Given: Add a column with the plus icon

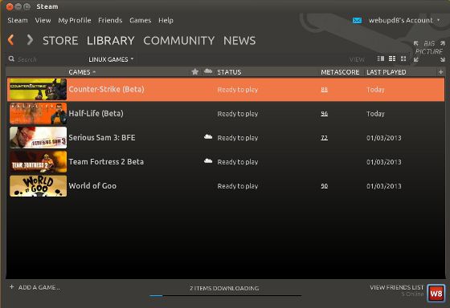Looking at the screenshot, I should pyautogui.click(x=440, y=72).
